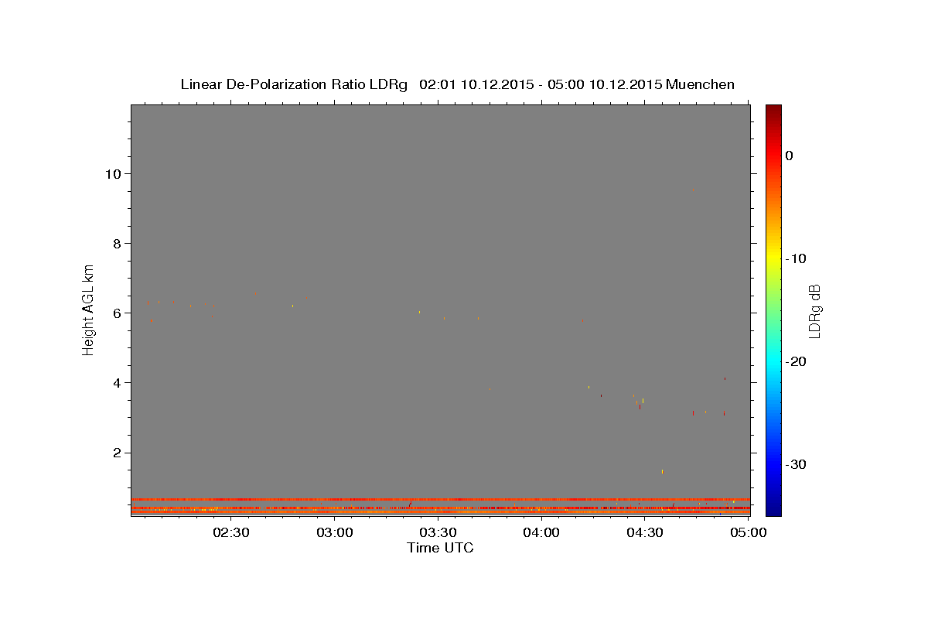Click the yellow data point near 1.5 km height

click(662, 471)
